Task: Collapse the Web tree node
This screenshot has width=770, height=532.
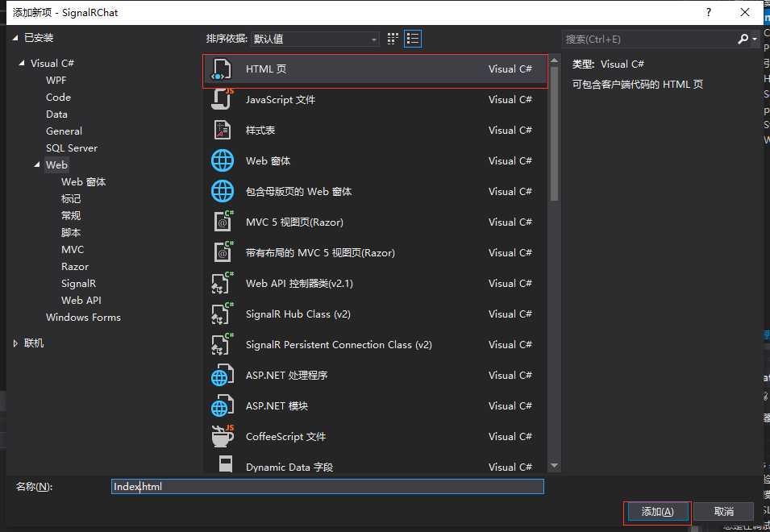Action: click(37, 165)
